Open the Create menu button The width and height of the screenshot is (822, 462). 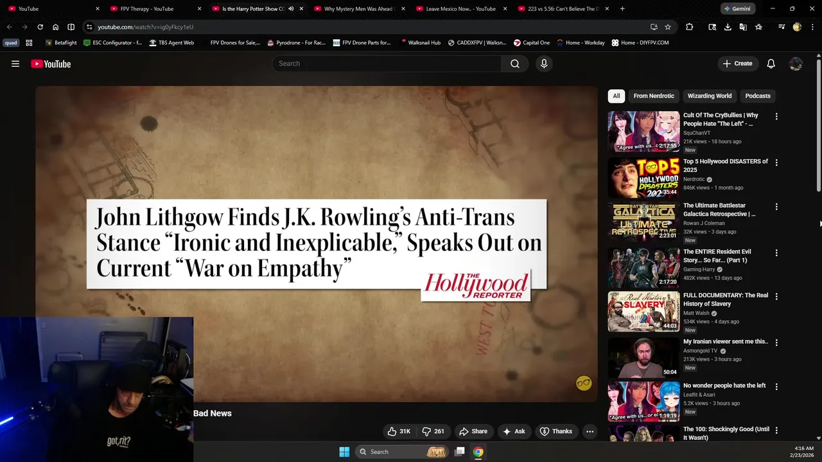(x=737, y=64)
